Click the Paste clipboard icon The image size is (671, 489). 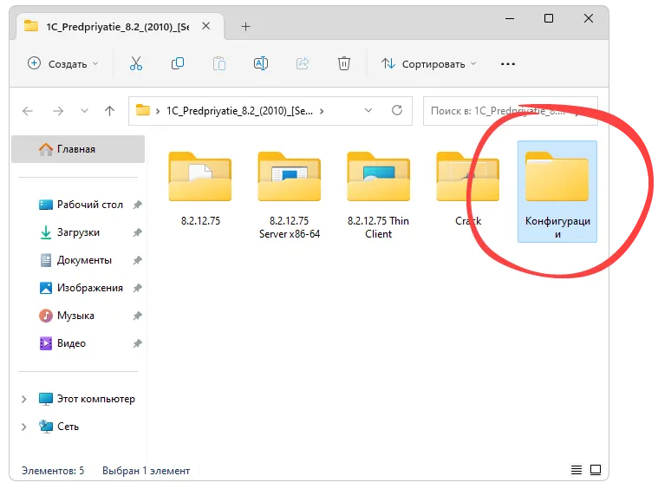219,64
